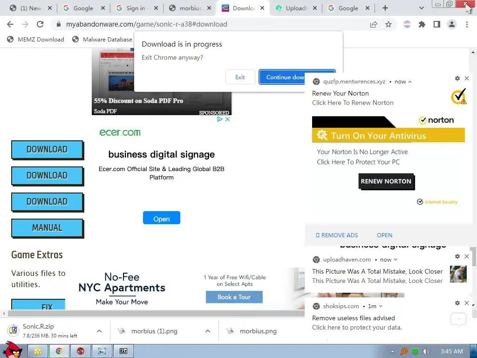This screenshot has height=358, width=477.
Task: Open shoksips.com notification settings gear
Action: 457,303
